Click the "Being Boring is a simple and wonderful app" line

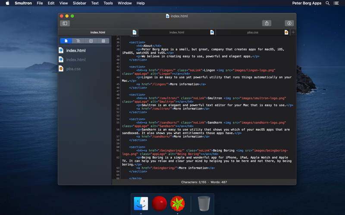coord(207,161)
